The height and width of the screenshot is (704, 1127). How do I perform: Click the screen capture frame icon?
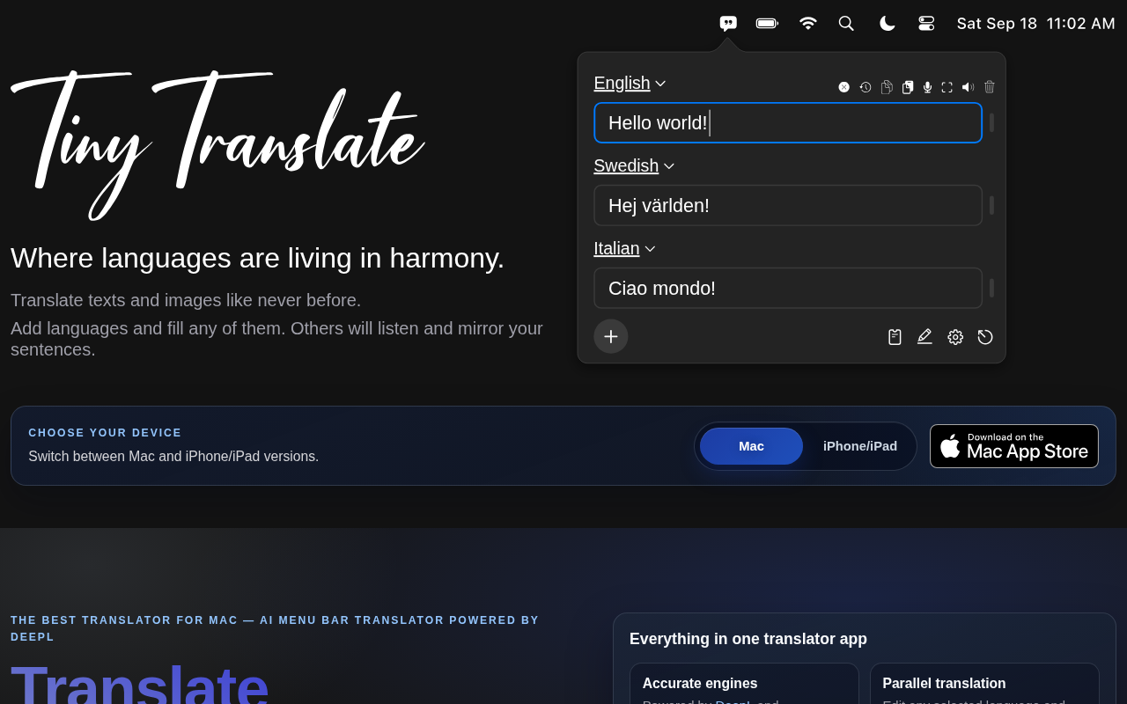pyautogui.click(x=947, y=87)
